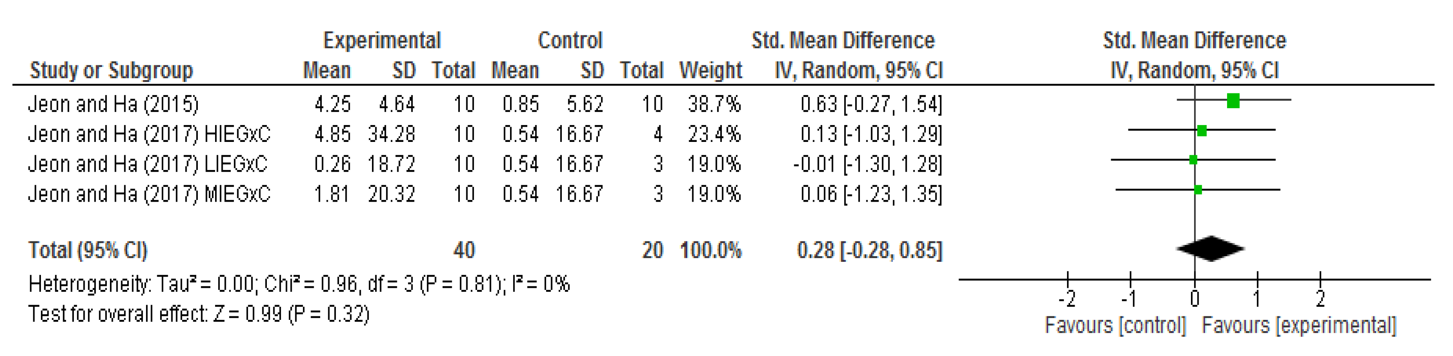Select the Jeon and Ha (2017) MIEGxC label
The height and width of the screenshot is (356, 1453).
(x=150, y=194)
